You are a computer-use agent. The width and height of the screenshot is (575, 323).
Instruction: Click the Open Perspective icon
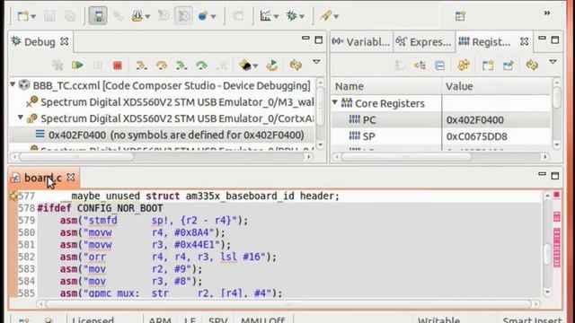pyautogui.click(x=460, y=16)
